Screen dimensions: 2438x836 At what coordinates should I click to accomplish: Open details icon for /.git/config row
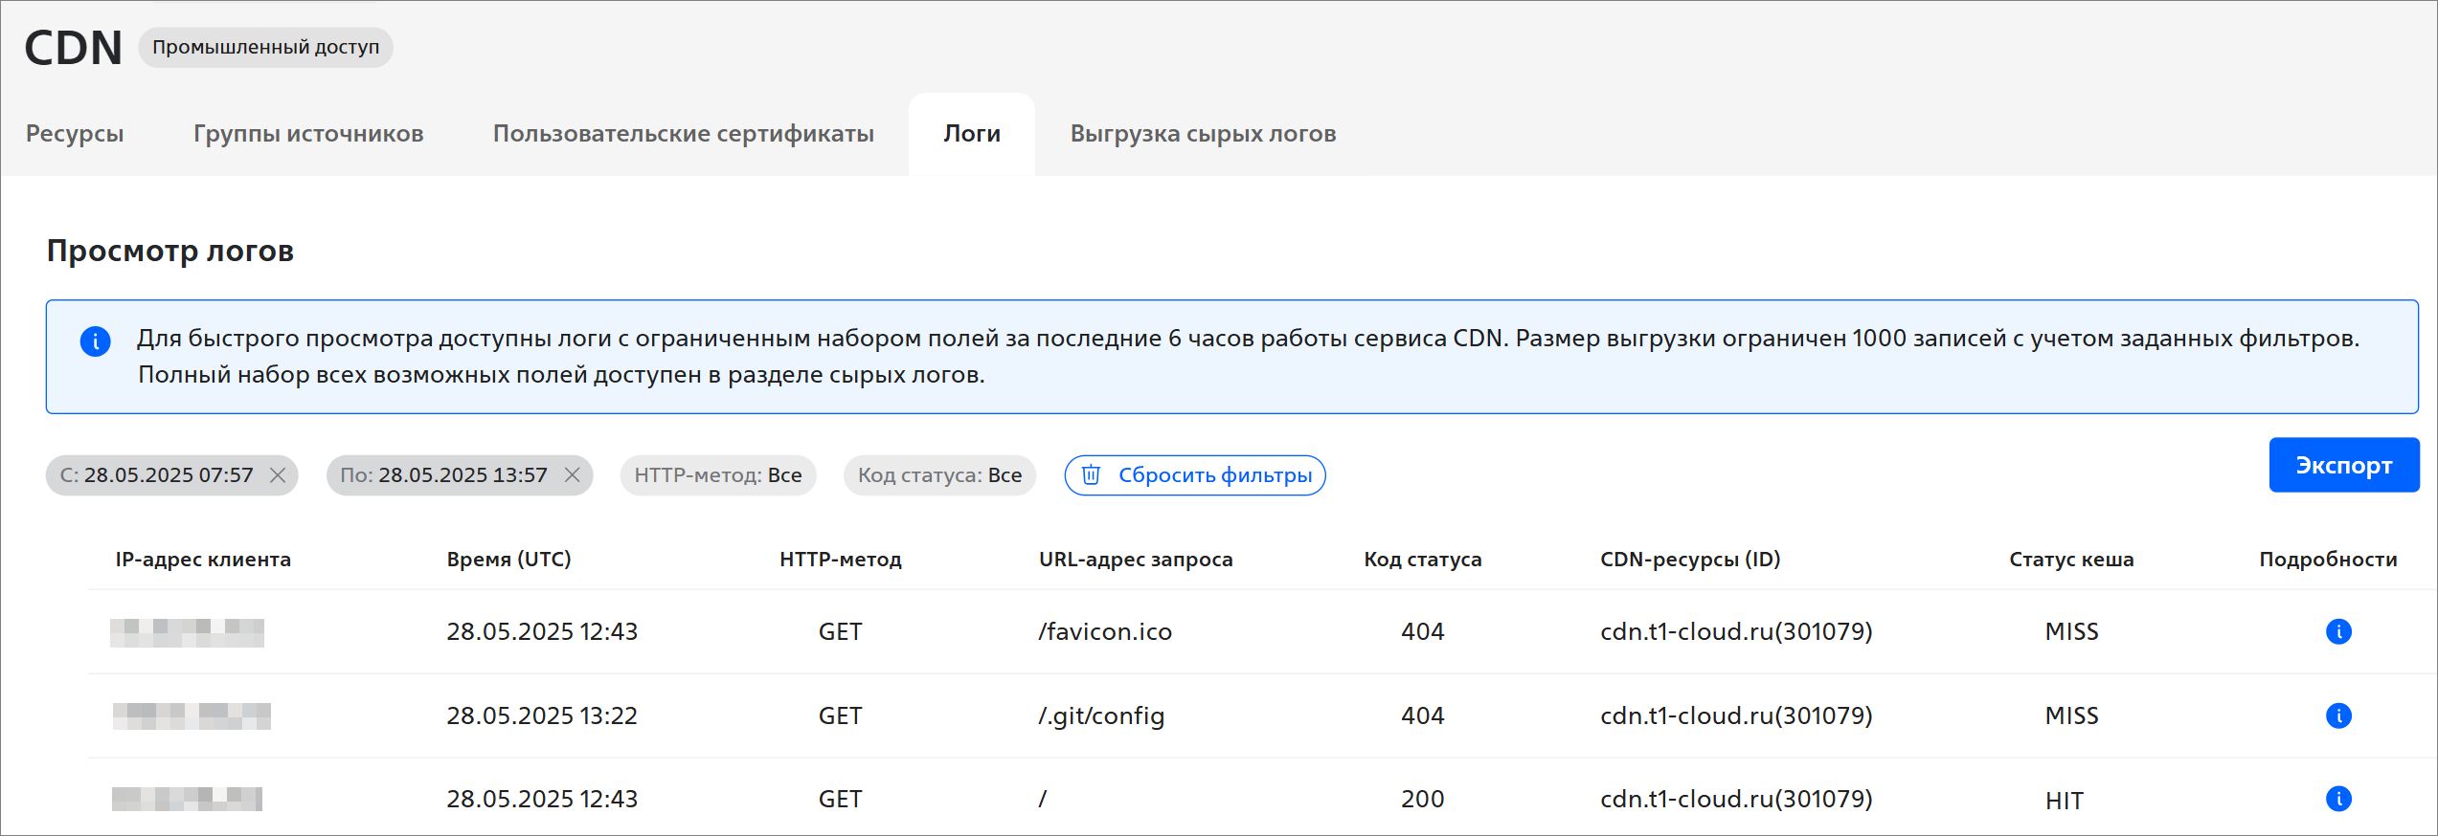pyautogui.click(x=2338, y=715)
